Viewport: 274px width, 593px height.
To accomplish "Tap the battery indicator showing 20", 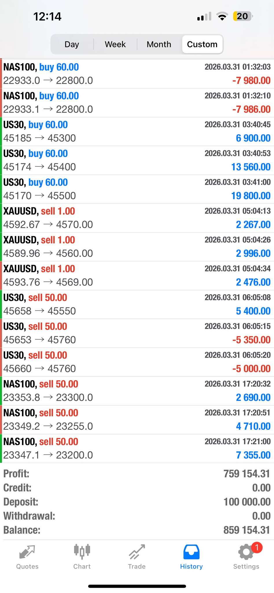I will (x=243, y=16).
